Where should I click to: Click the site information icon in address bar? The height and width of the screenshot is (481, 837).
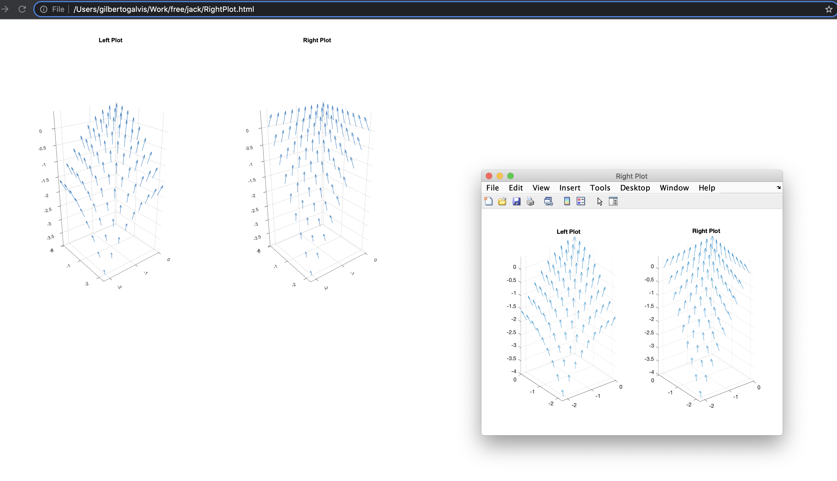click(44, 9)
